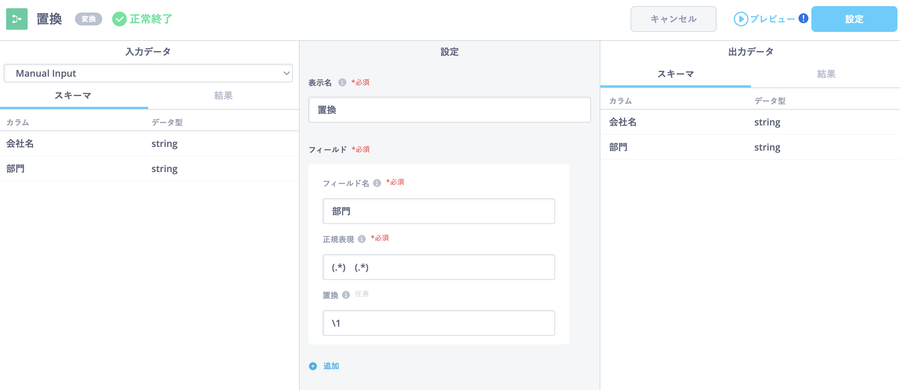The height and width of the screenshot is (390, 900).
Task: Click info icon next to フィールド名
Action: [x=377, y=183]
